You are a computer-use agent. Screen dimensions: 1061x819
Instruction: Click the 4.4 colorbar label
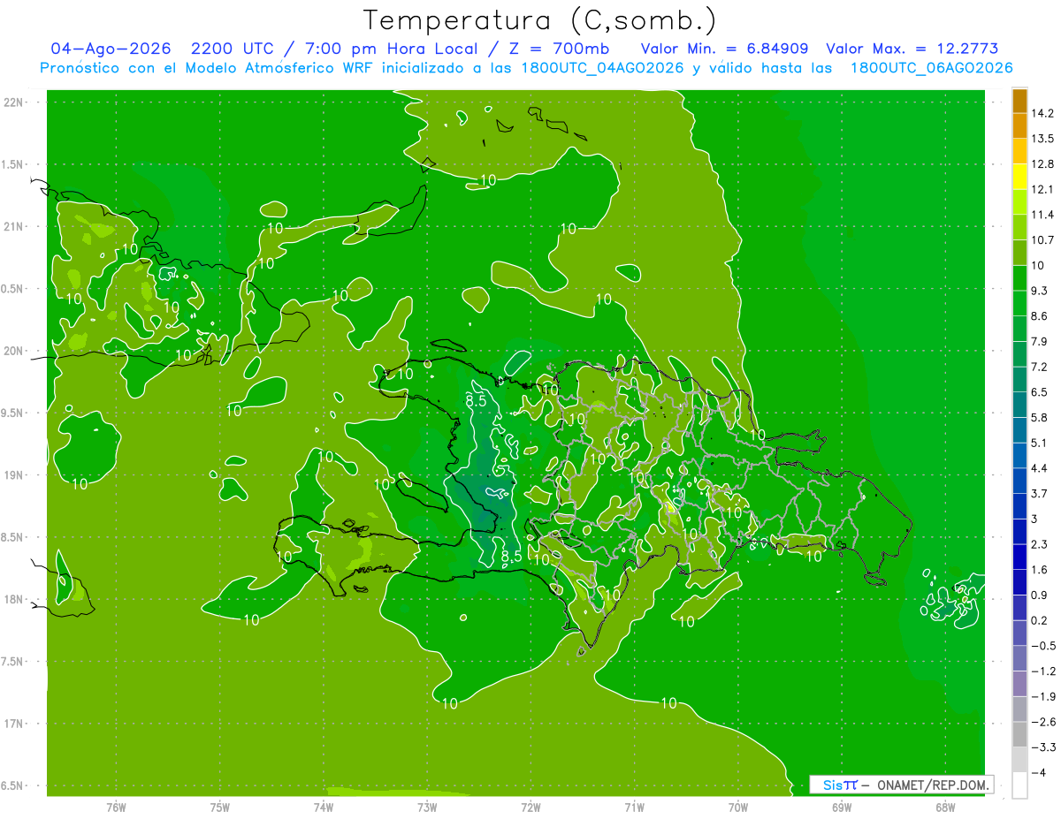point(1040,468)
